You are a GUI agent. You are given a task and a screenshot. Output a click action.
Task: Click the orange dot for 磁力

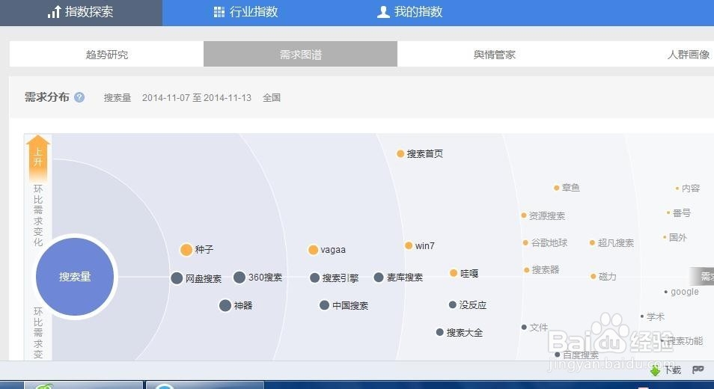594,276
